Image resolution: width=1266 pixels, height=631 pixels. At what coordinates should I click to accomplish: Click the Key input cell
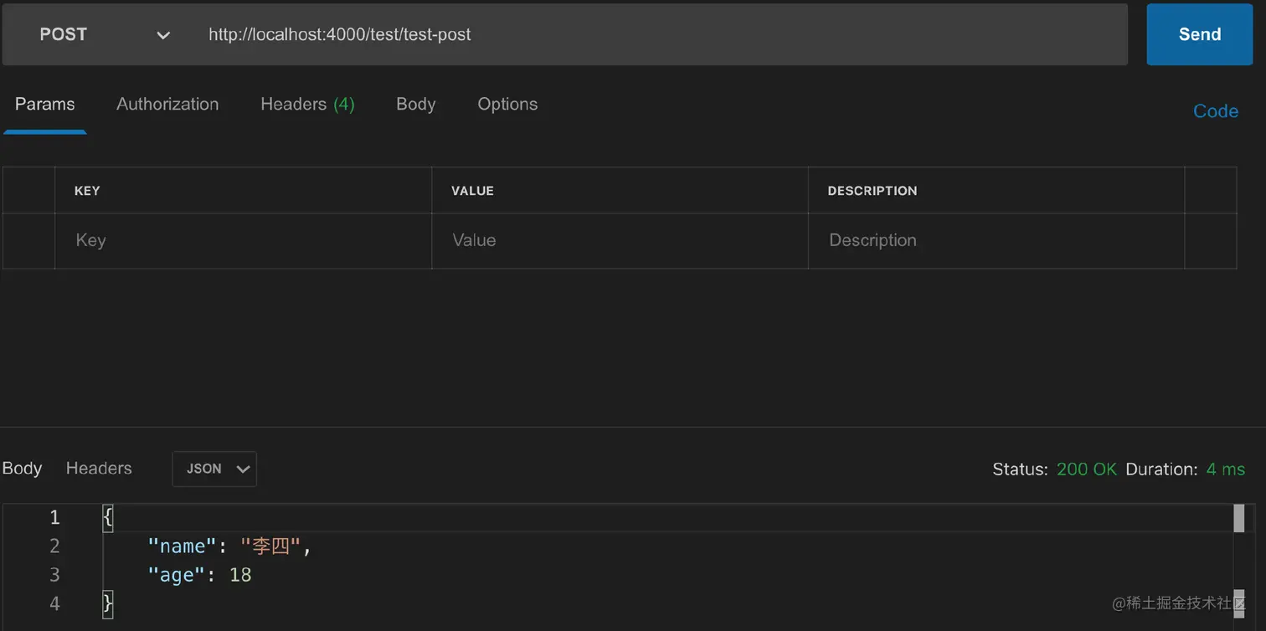click(x=243, y=241)
